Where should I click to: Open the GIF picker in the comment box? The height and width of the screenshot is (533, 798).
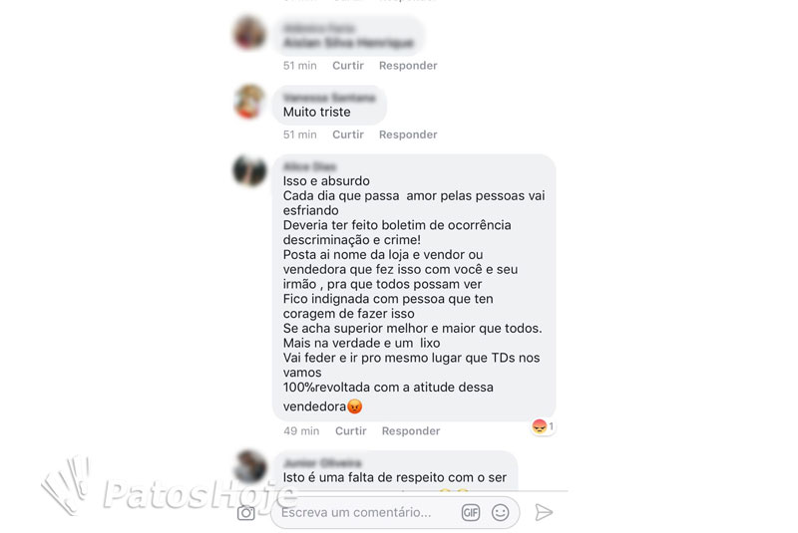point(471,513)
